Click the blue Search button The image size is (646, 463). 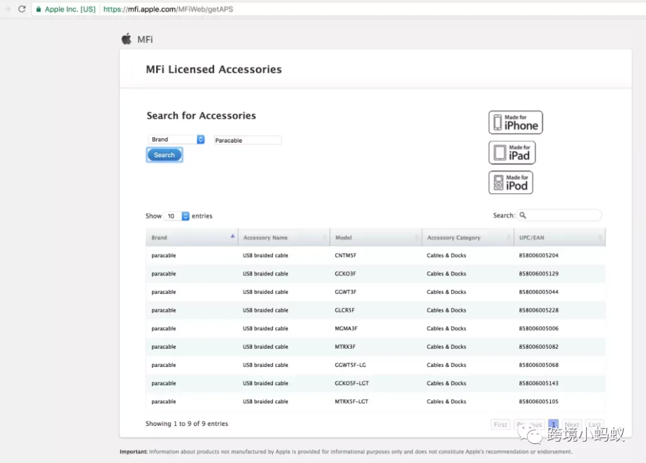tap(164, 155)
